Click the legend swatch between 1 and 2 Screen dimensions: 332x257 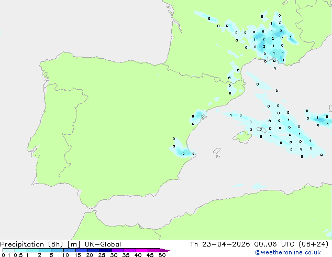(x=33, y=250)
